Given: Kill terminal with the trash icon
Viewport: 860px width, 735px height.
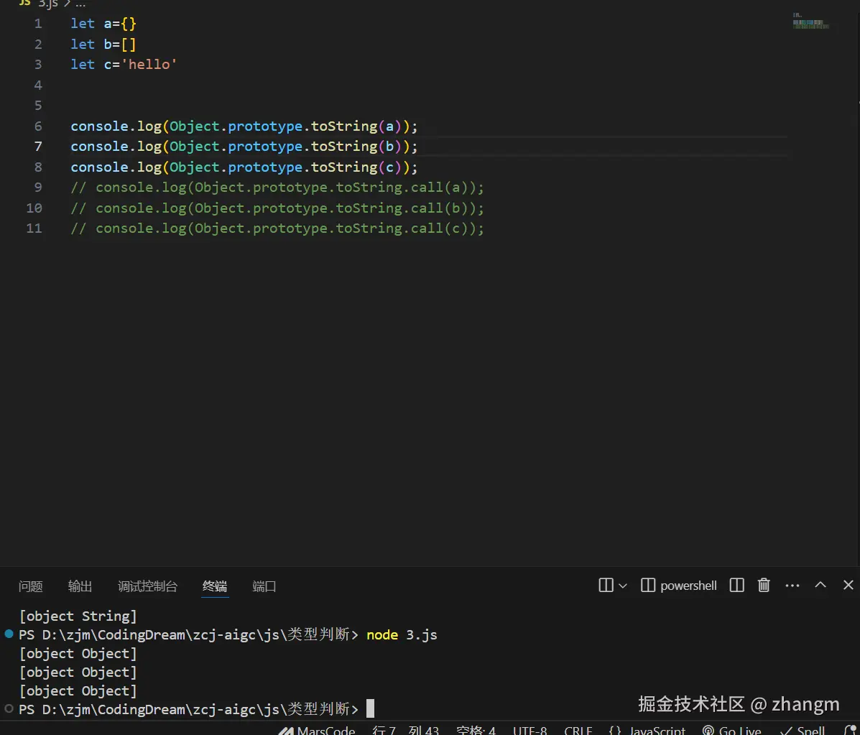Looking at the screenshot, I should (764, 586).
